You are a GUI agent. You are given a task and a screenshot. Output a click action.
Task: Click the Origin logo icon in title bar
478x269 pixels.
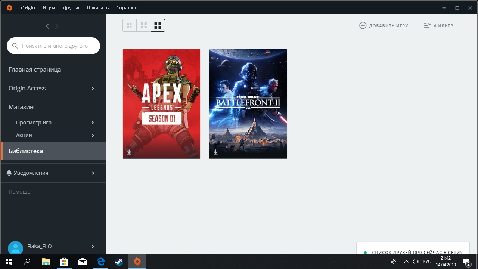(9, 7)
